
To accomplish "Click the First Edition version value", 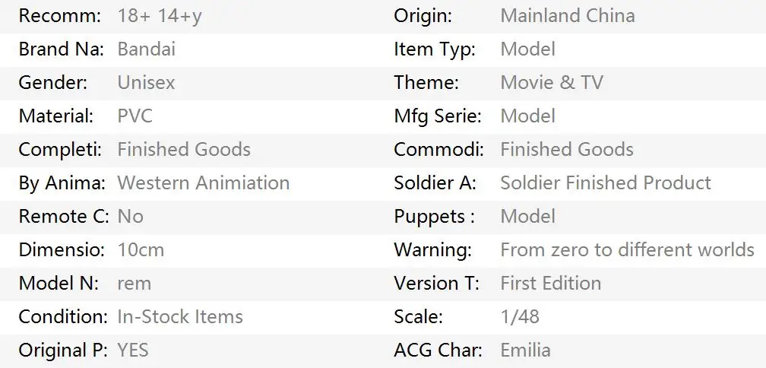I will [550, 284].
